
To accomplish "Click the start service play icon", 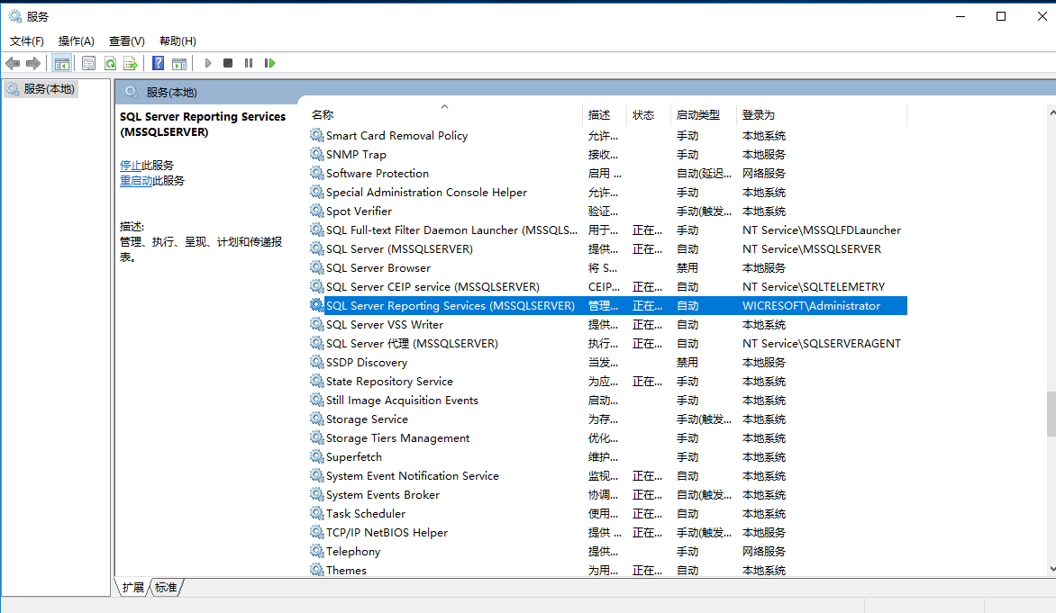I will click(x=208, y=63).
